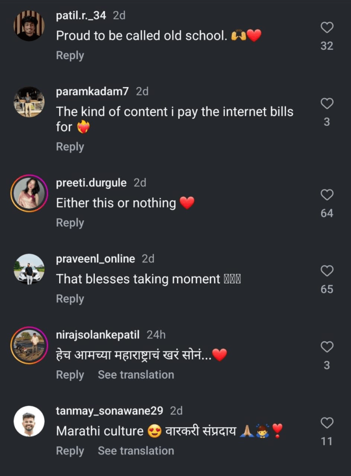The height and width of the screenshot is (476, 351).
Task: See translation of nirajsolankepatil's comment
Action: pos(135,375)
